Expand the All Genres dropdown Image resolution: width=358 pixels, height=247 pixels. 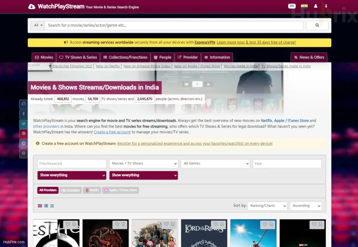point(215,164)
